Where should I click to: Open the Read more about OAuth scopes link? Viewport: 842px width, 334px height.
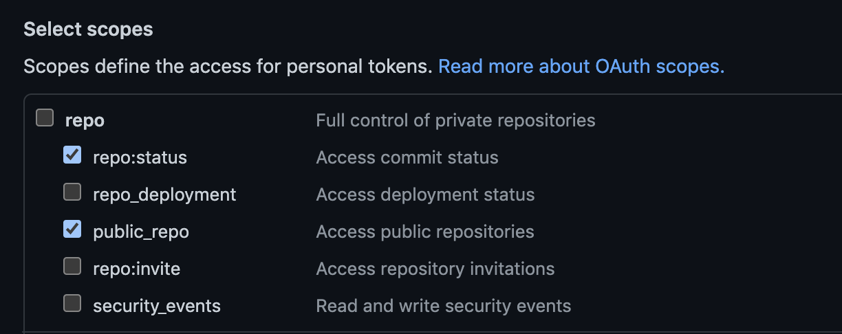point(581,67)
